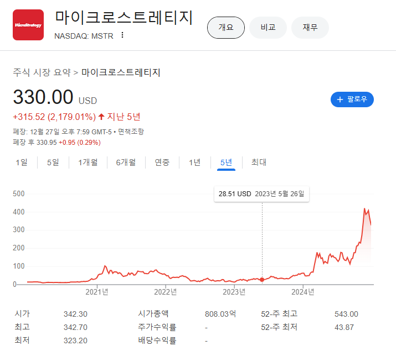396x346 pixels.
Task: Click the 330.00 current price
Action: [43, 97]
